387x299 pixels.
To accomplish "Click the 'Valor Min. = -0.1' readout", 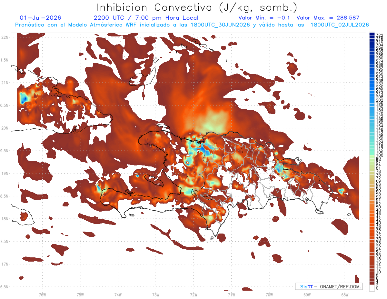I will [x=264, y=18].
